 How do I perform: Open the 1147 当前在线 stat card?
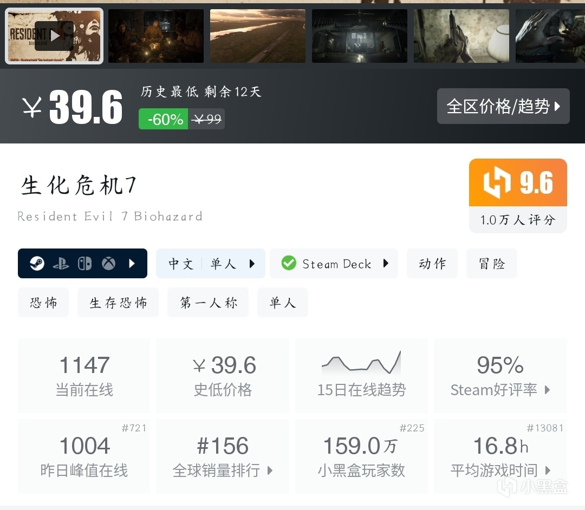(x=84, y=375)
